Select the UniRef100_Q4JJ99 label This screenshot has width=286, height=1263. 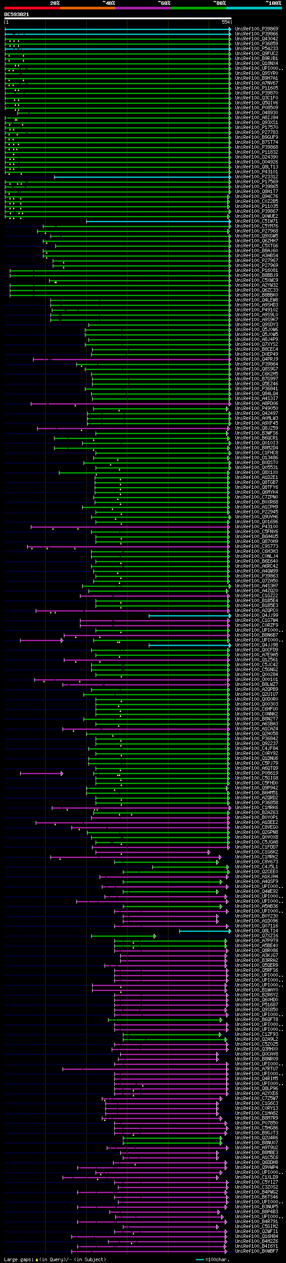[x=257, y=615]
